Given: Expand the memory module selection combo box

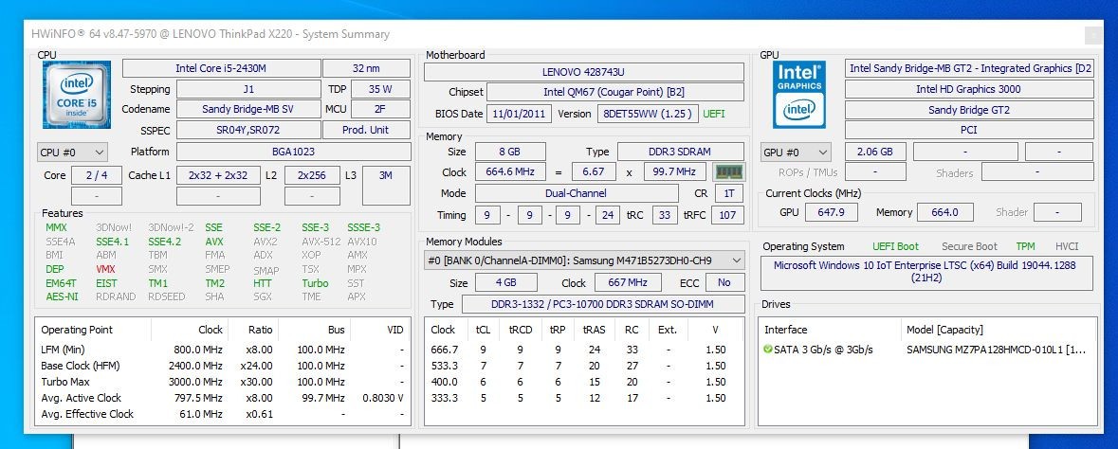Looking at the screenshot, I should click(584, 260).
